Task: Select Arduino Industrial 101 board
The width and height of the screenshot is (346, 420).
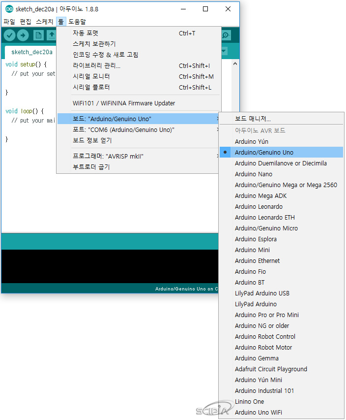Action: pos(281,391)
